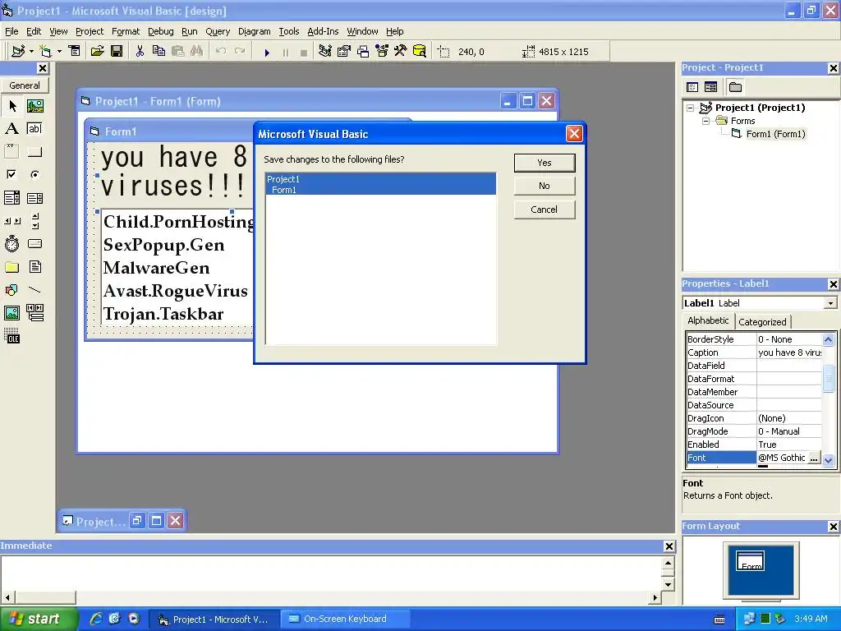Open the Windows start button
The width and height of the screenshot is (841, 631).
[39, 619]
